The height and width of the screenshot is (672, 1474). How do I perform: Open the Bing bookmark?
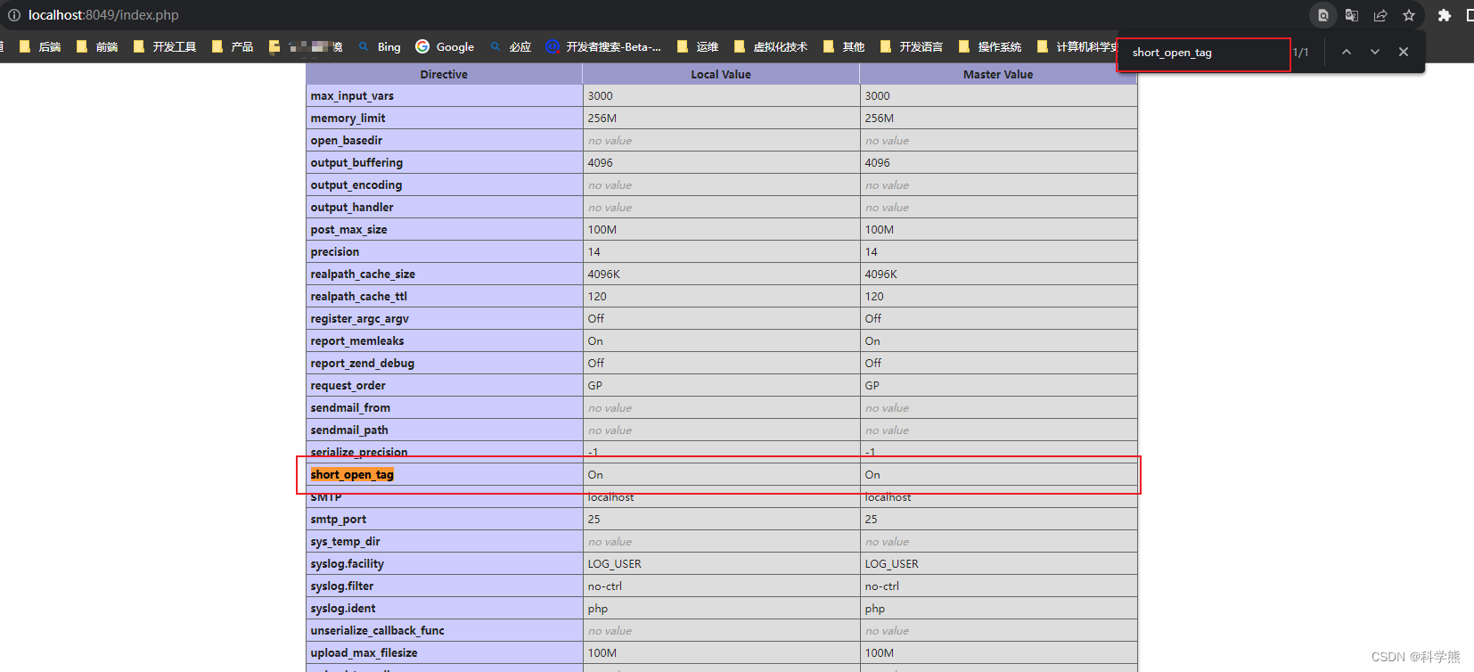380,46
